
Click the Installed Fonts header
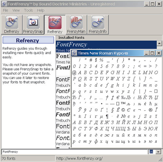pyautogui.click(x=71, y=38)
